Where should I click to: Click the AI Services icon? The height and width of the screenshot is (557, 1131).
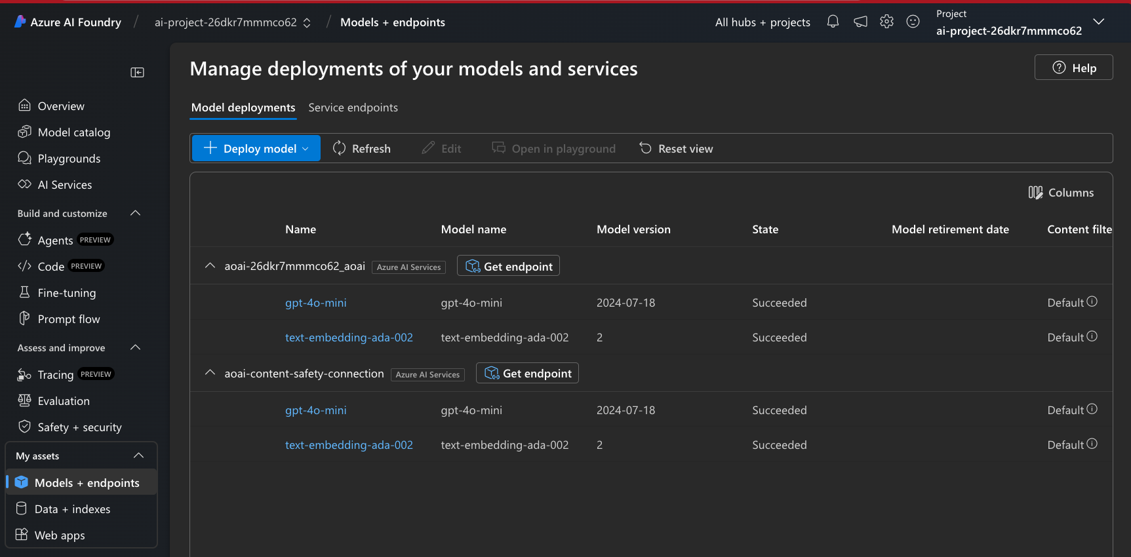pyautogui.click(x=24, y=184)
